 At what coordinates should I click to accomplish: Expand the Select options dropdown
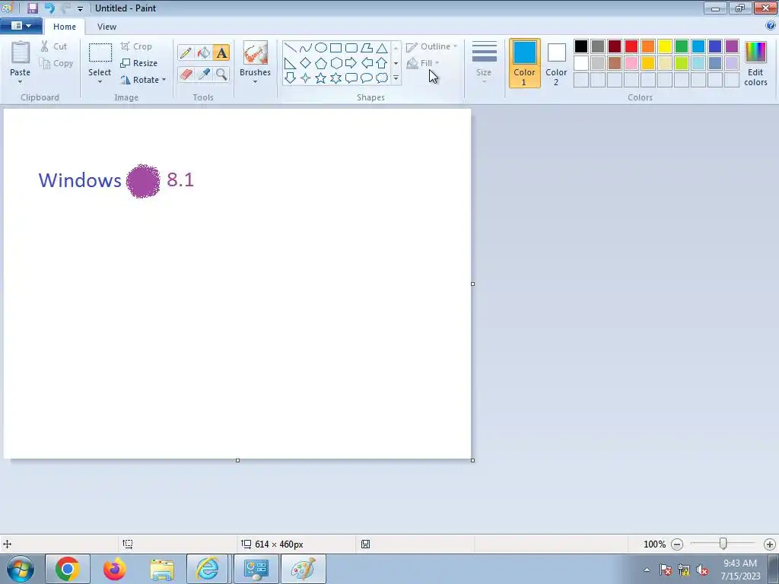click(100, 82)
